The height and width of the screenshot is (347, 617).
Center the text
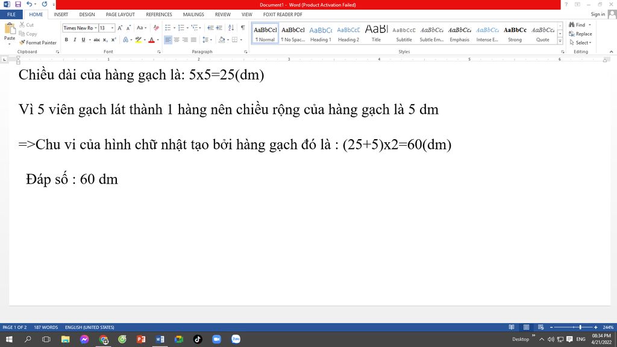177,40
